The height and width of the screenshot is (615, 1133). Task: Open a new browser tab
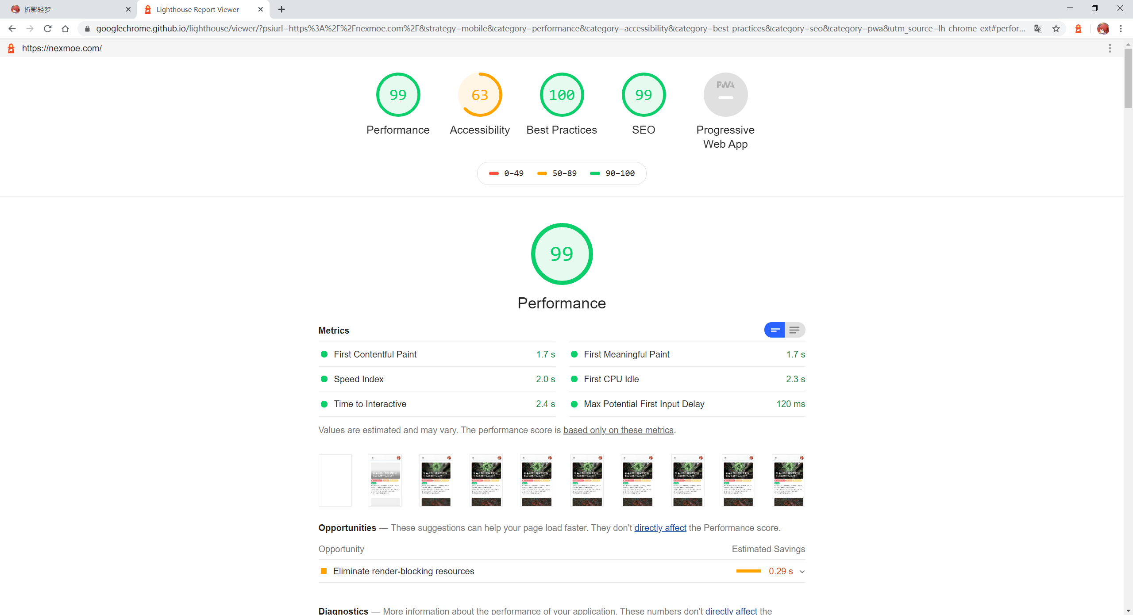281,9
